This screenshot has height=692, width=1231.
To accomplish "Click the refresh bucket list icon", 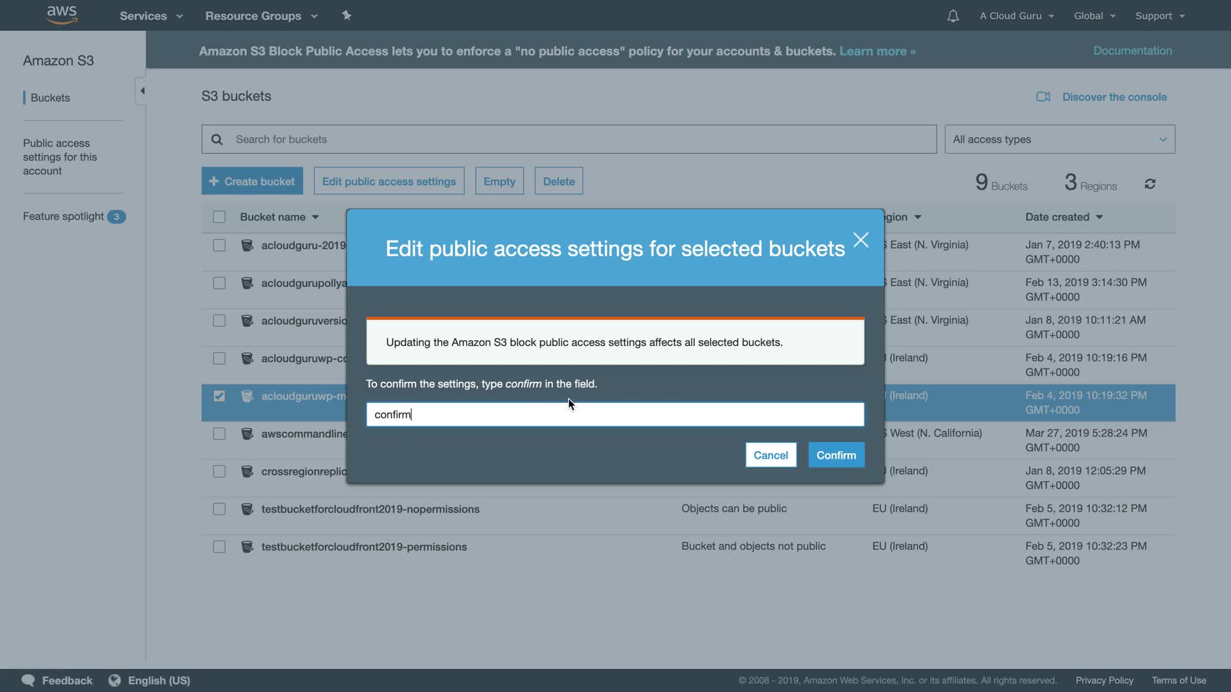I will coord(1150,185).
